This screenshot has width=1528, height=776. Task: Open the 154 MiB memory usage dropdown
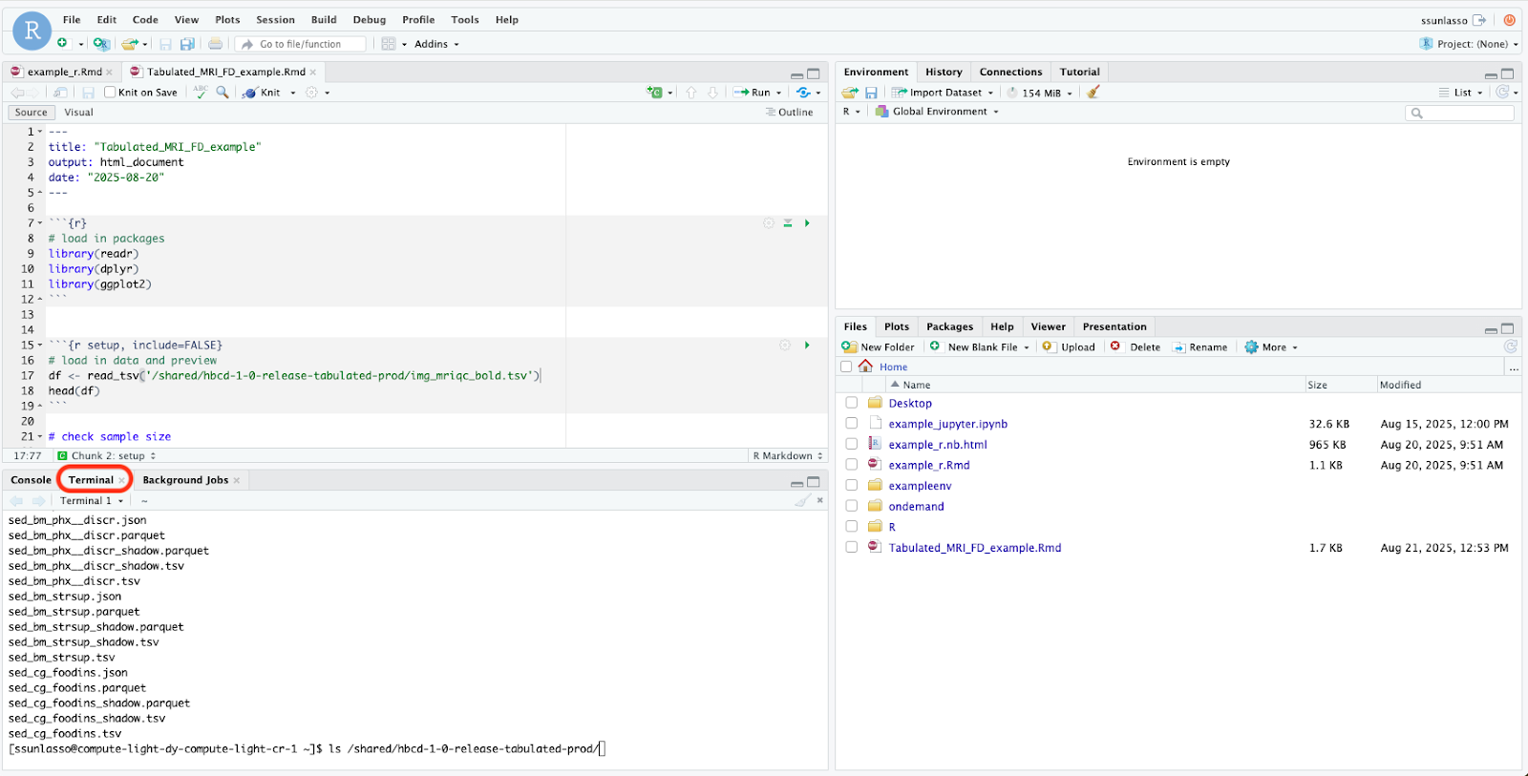click(x=1040, y=93)
